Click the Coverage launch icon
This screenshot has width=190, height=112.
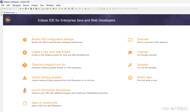point(31,9)
